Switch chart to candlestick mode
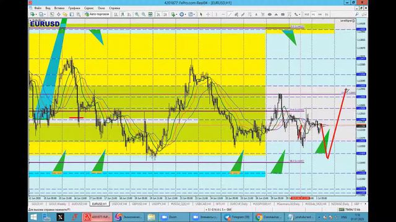Viewport: 396px width, 222px height. click(x=123, y=14)
